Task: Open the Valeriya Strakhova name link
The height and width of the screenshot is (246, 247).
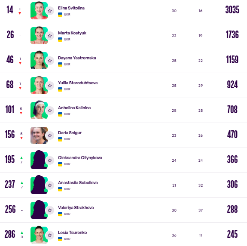Action: coord(76,208)
